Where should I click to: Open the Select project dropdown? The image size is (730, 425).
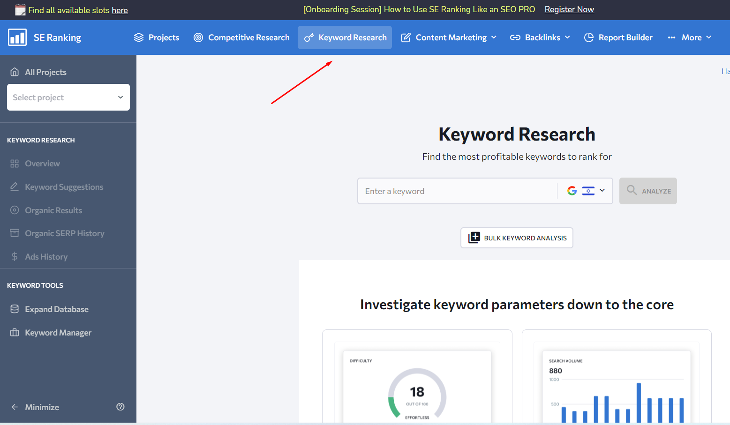[68, 97]
